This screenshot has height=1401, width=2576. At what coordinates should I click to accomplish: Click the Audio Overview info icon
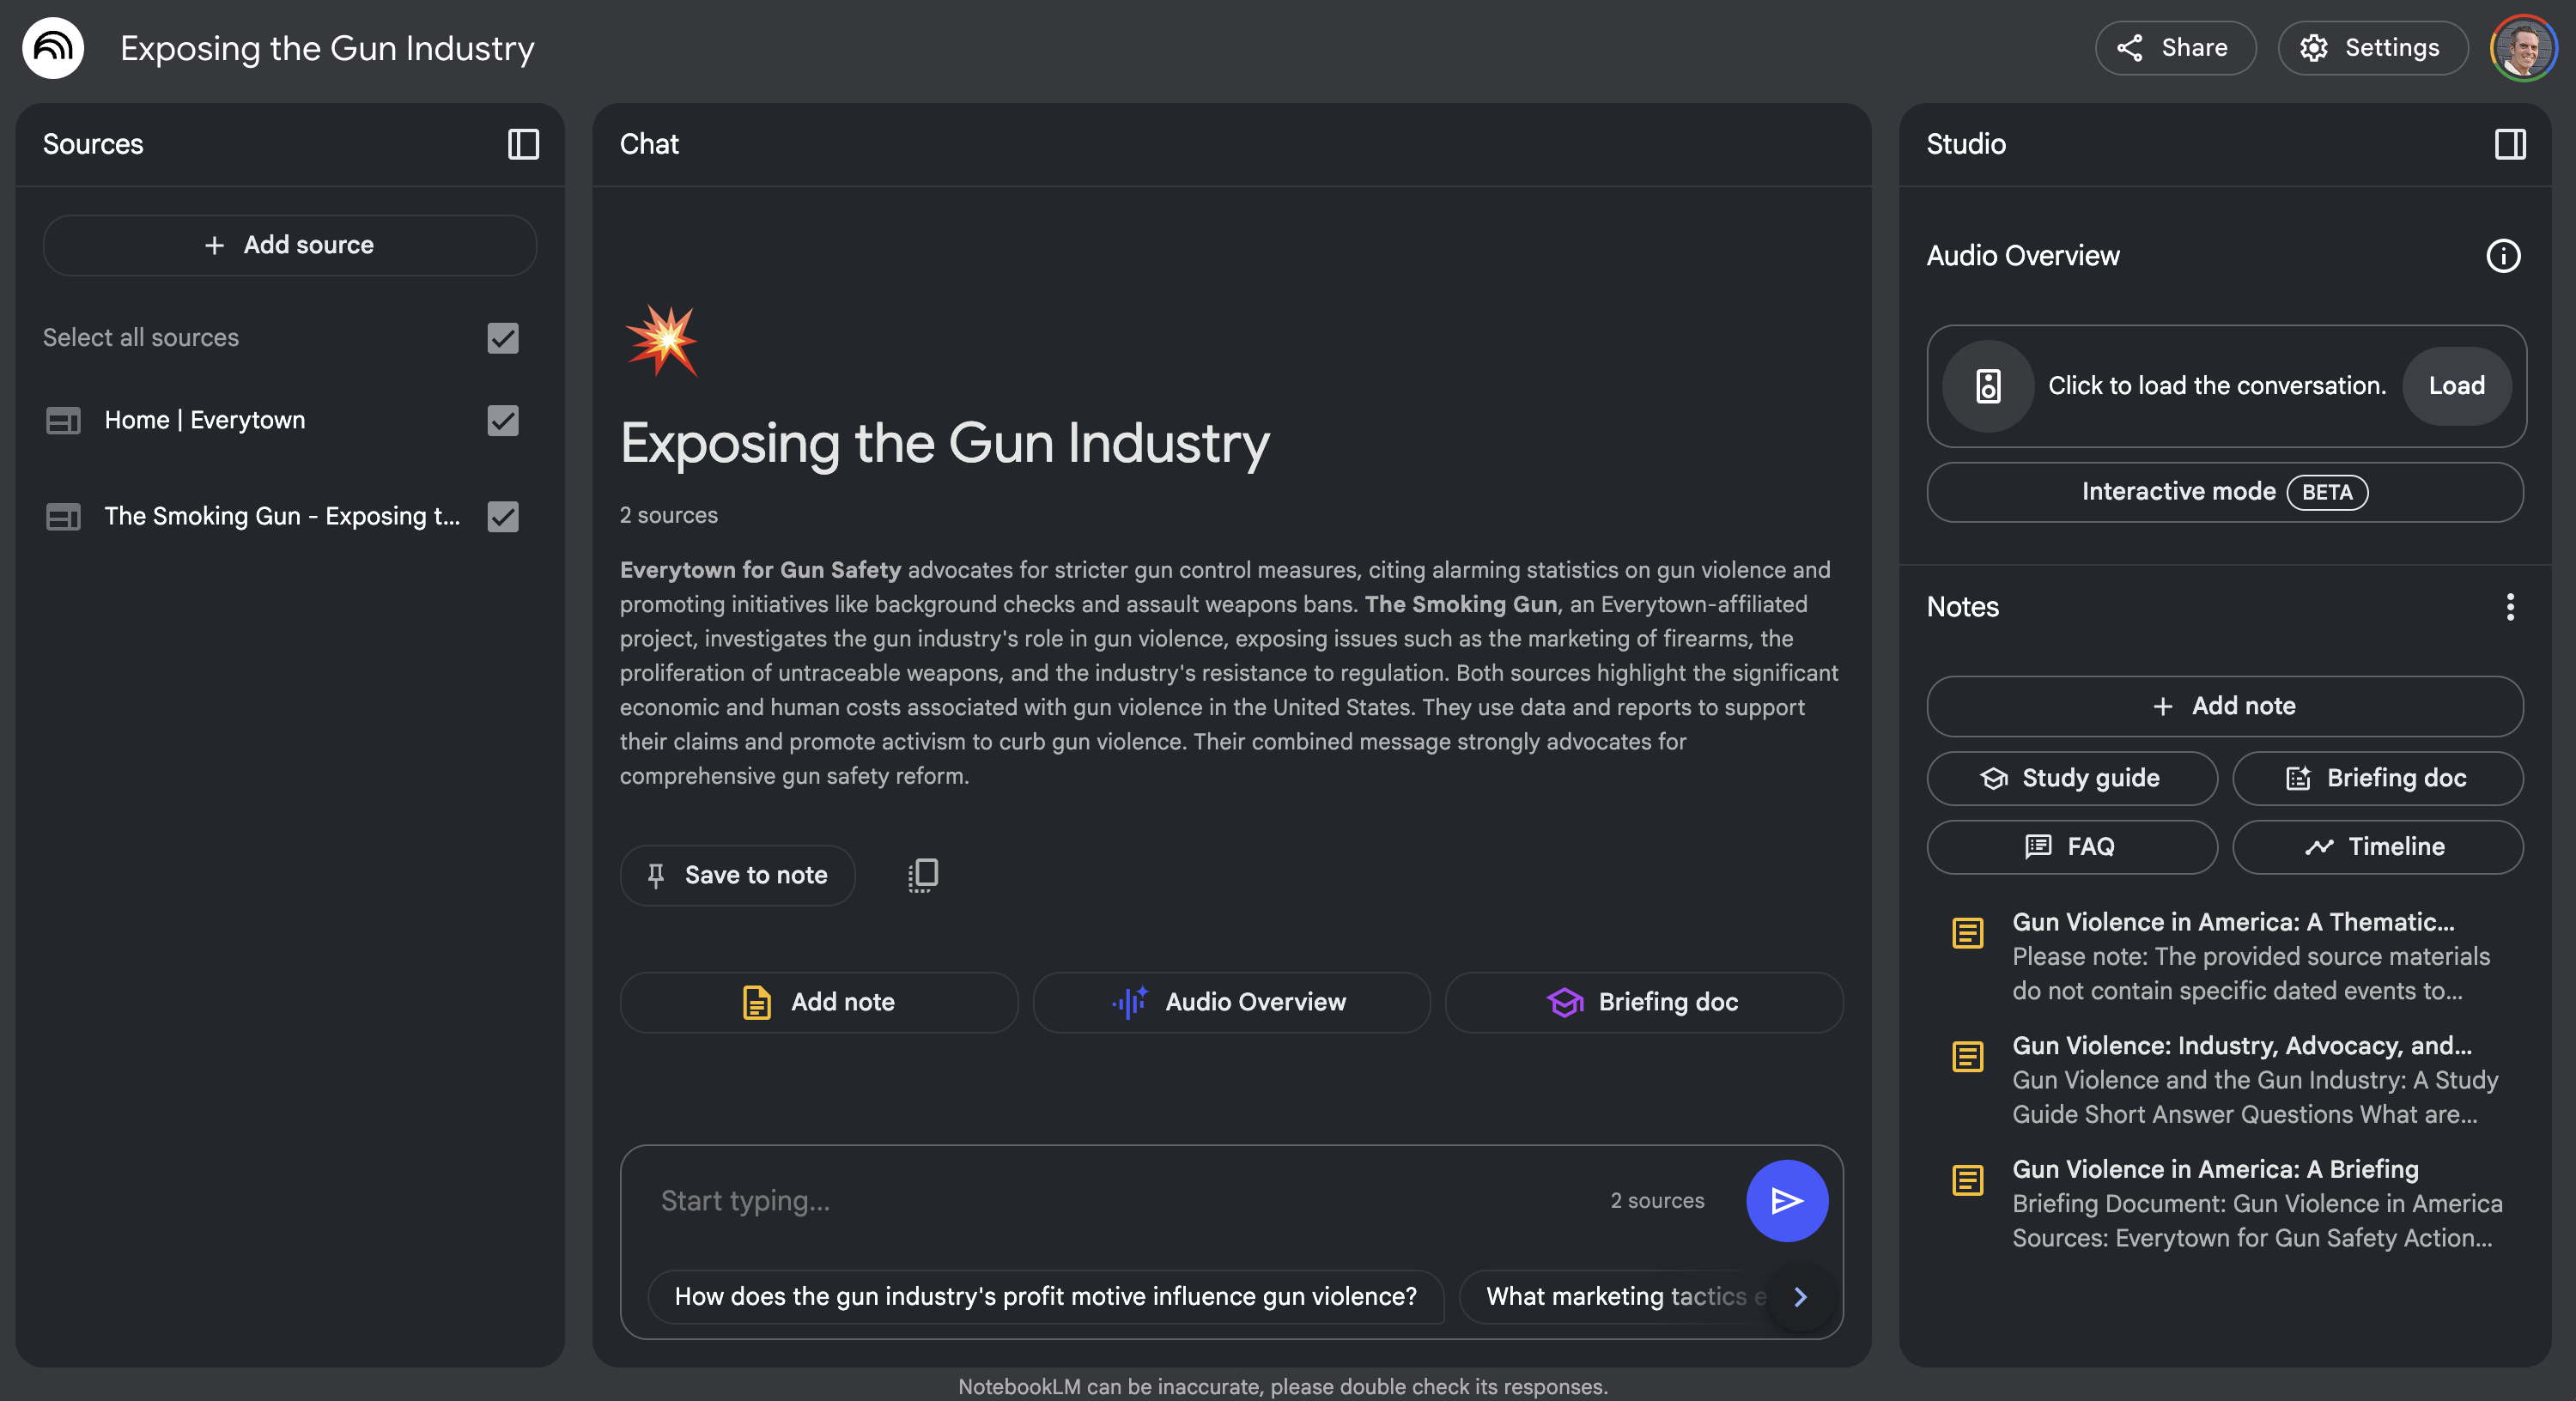point(2503,256)
